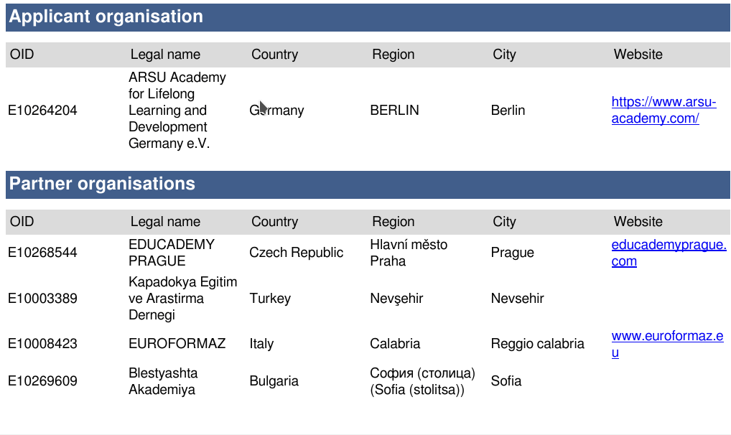Select OID E10008423 in partner table
This screenshot has width=731, height=435.
tap(42, 344)
